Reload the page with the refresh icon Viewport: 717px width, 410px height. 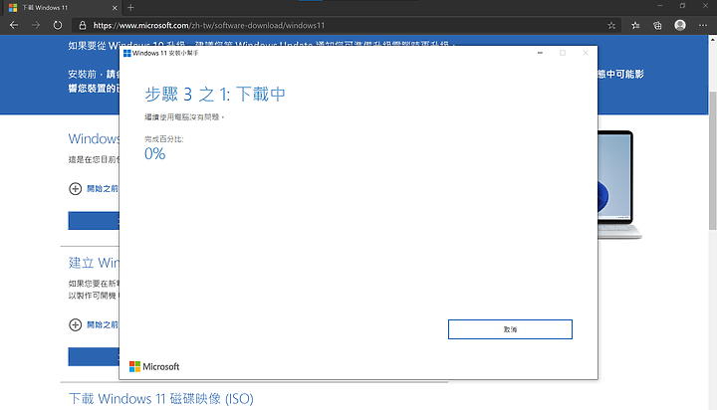pos(57,25)
